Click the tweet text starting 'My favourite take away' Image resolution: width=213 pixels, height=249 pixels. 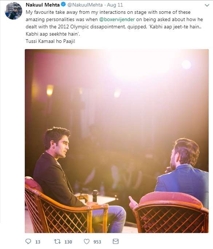pyautogui.click(x=114, y=23)
